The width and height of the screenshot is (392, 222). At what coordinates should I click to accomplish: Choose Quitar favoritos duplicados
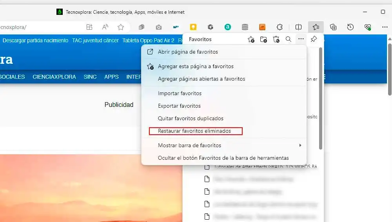pos(224,118)
